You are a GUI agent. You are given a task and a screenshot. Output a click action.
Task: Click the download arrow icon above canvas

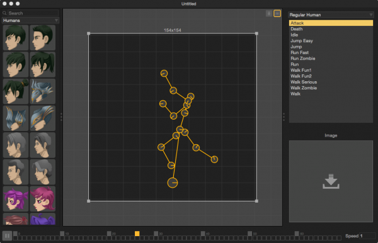269,13
